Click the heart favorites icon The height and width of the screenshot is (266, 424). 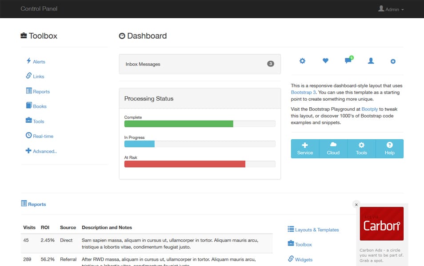tap(325, 61)
